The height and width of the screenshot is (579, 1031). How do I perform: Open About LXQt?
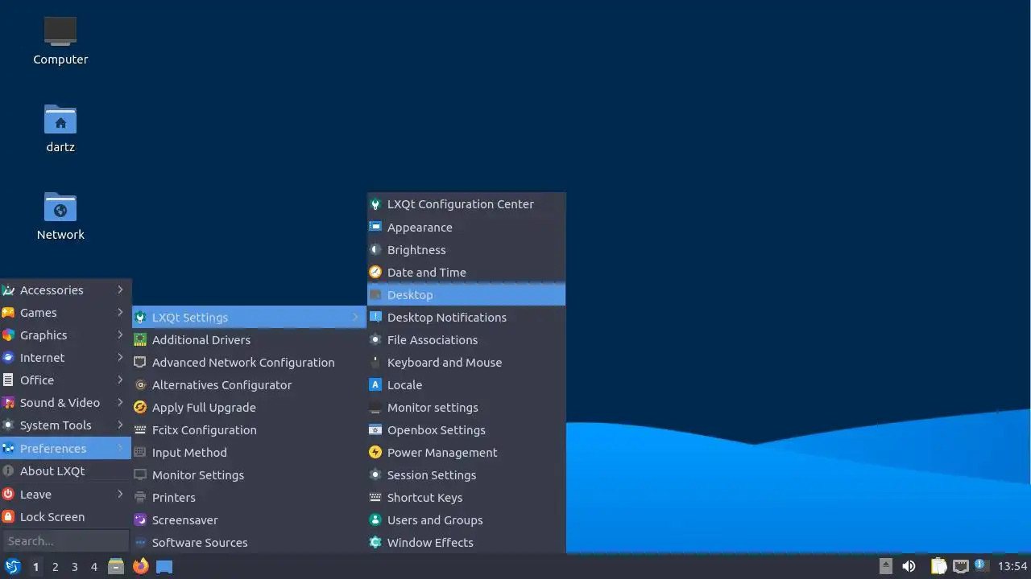pos(65,471)
